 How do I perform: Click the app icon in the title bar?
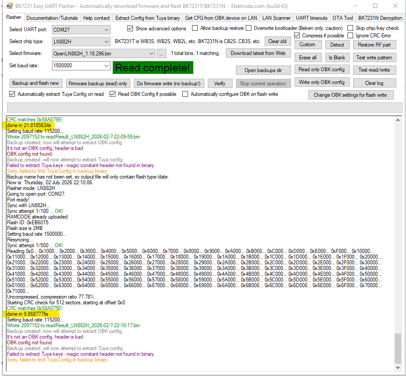(x=9, y=6)
